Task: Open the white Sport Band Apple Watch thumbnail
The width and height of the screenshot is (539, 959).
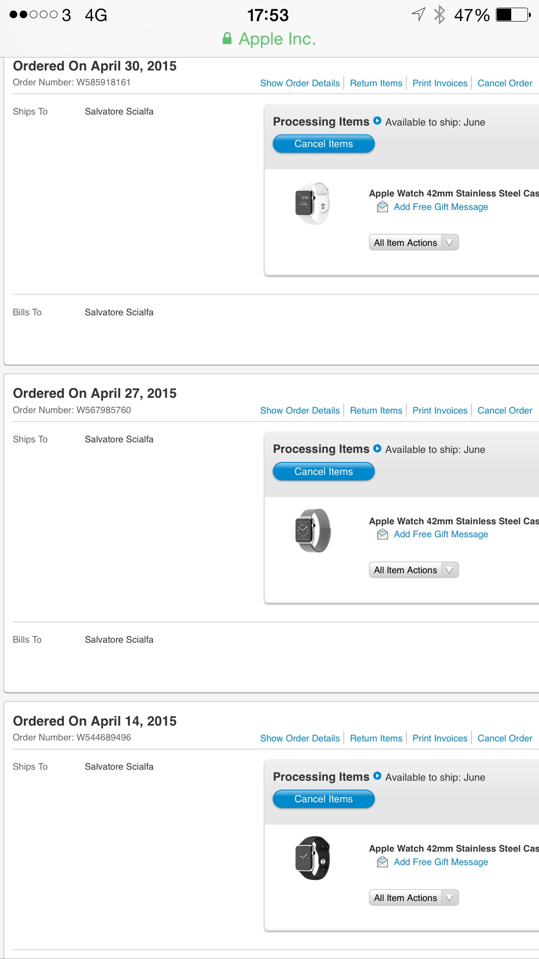Action: 312,203
